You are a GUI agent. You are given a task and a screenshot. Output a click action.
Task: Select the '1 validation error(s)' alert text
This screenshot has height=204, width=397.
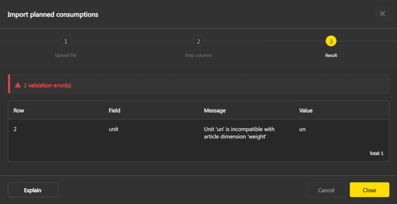[x=47, y=85]
